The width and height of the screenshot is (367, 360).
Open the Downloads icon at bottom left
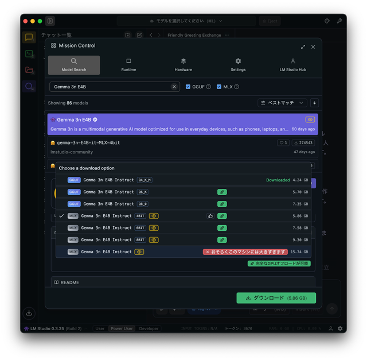[x=29, y=313]
